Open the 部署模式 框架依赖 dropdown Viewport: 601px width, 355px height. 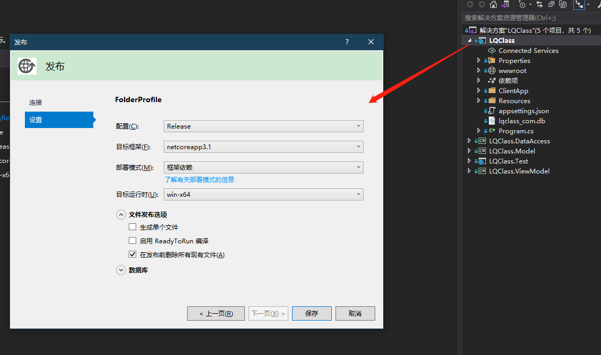point(263,167)
